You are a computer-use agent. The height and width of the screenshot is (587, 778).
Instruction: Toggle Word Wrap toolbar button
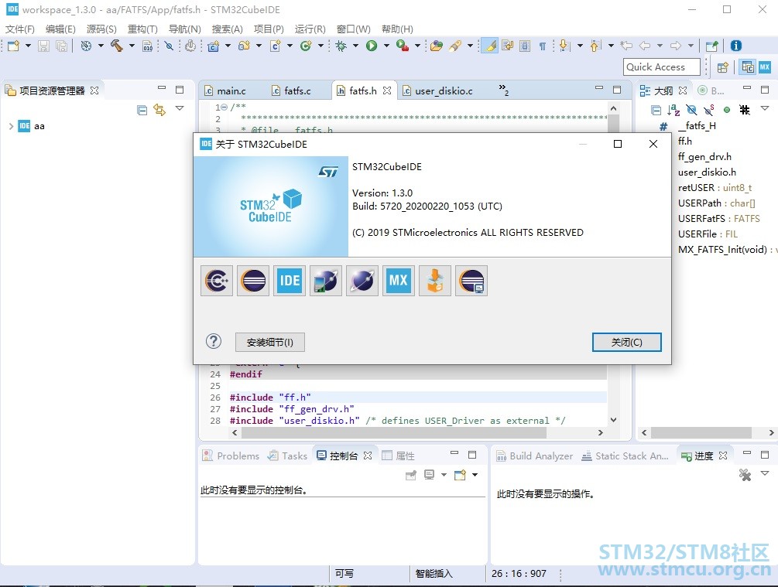[x=508, y=46]
